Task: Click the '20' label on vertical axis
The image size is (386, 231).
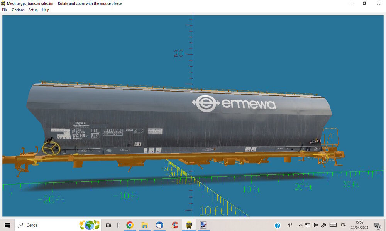Action: 178,54
